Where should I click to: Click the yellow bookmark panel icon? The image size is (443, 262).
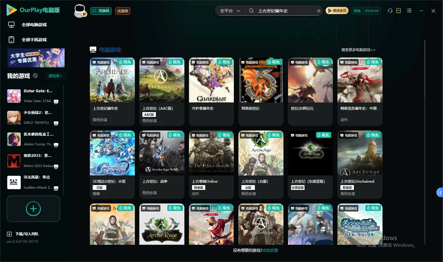[399, 11]
